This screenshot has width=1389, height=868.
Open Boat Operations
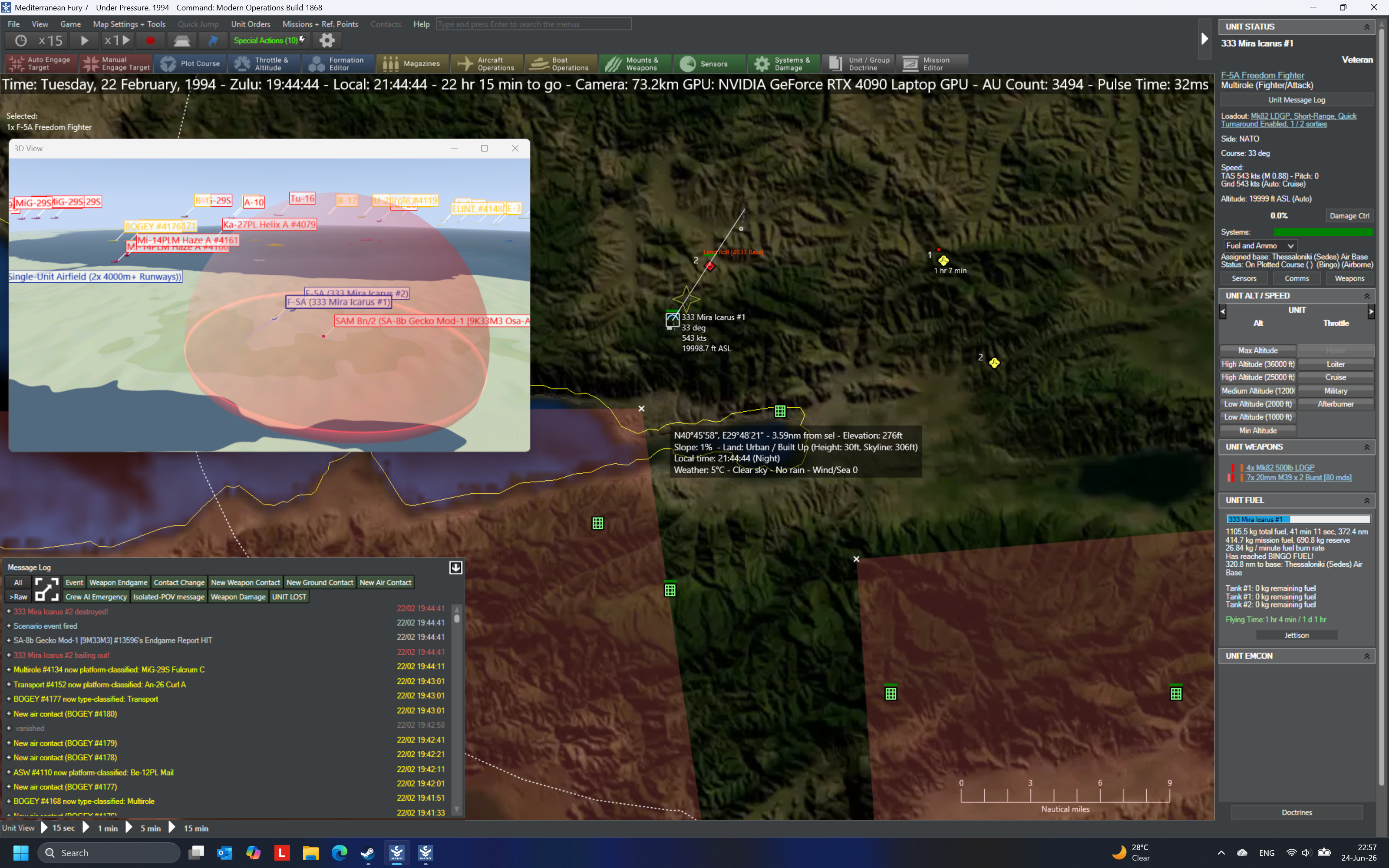[x=561, y=64]
